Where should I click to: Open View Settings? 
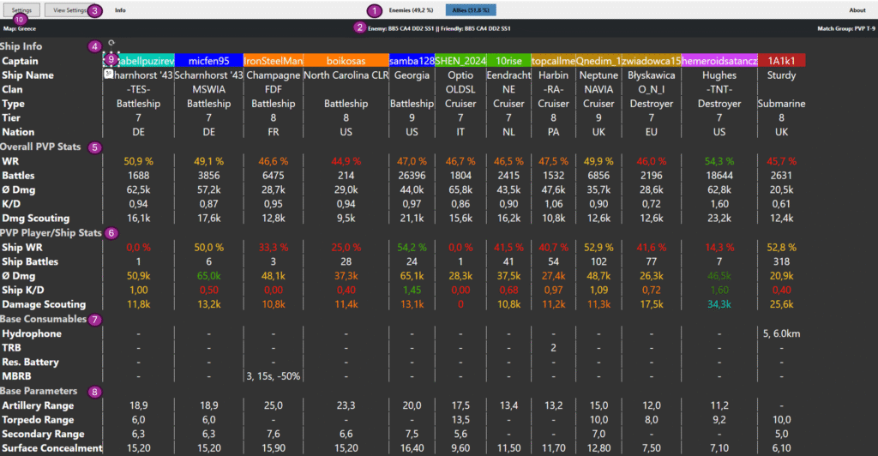pyautogui.click(x=69, y=10)
